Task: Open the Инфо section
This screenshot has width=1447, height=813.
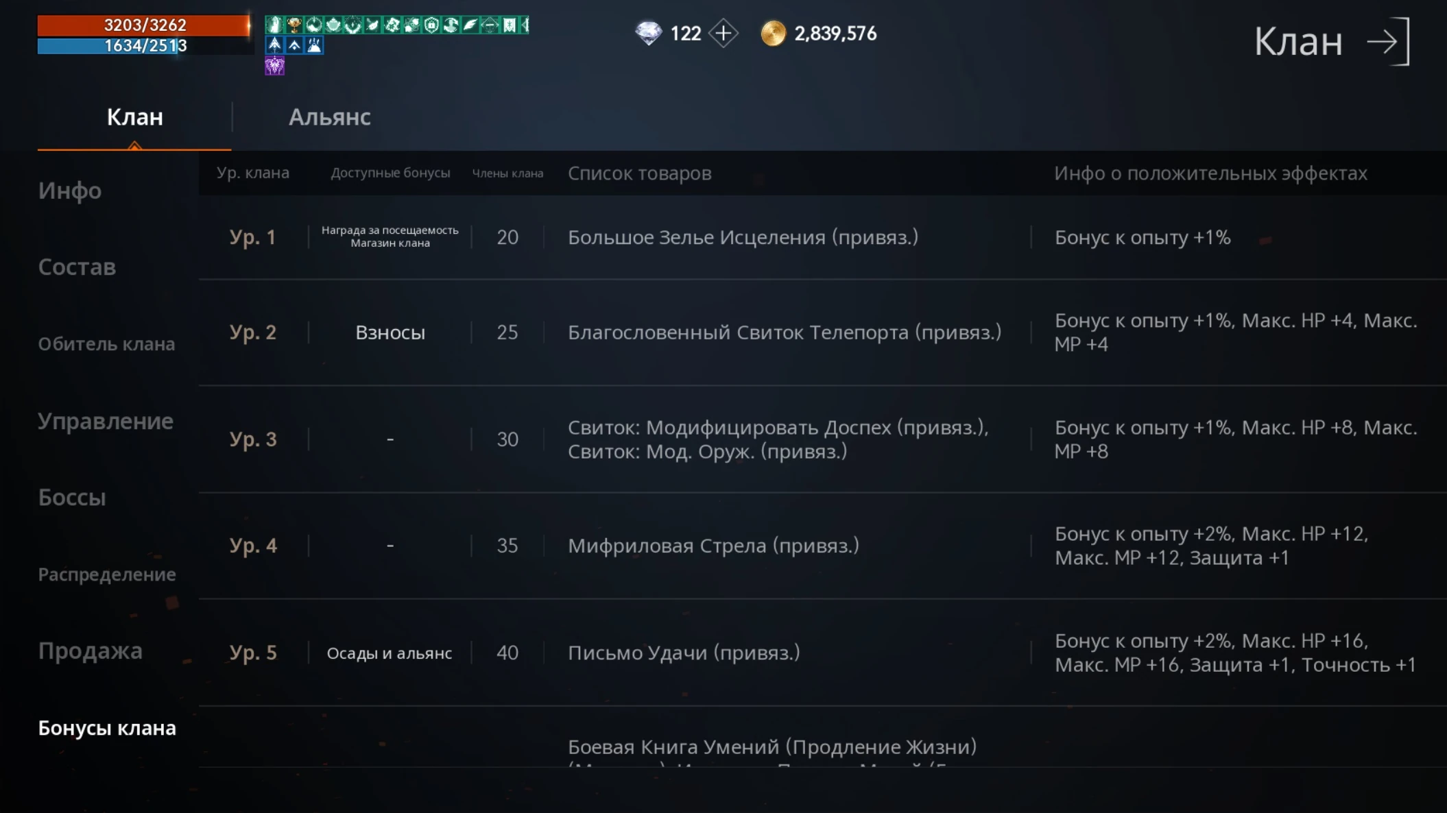Action: pos(70,191)
